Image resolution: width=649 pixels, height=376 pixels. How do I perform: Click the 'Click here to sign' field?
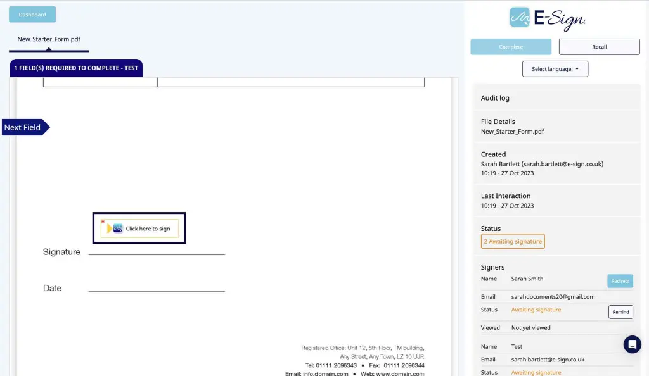coord(139,229)
